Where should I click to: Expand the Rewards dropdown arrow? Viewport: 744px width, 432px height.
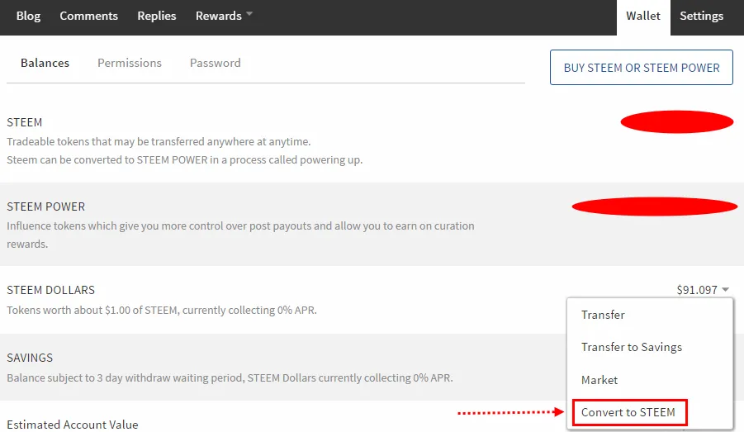(x=249, y=14)
